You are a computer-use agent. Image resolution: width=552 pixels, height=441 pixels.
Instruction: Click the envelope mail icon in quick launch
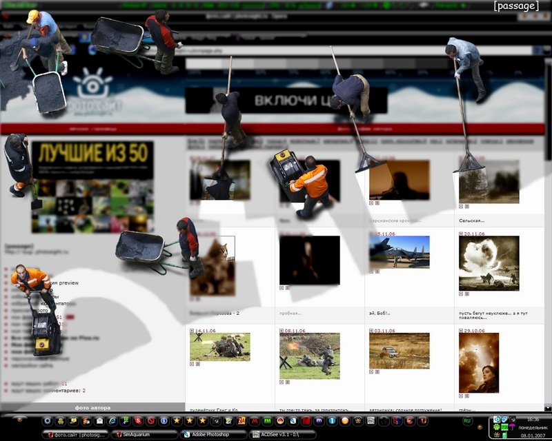click(x=99, y=420)
